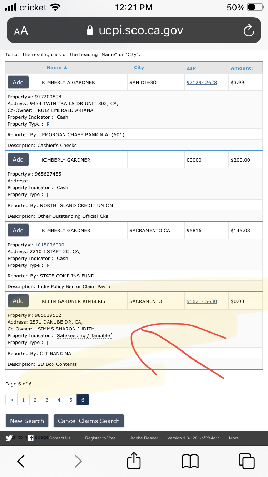Screen dimensions: 268x477
Task: Tap the battery indicator in status bar
Action: [x=255, y=7]
